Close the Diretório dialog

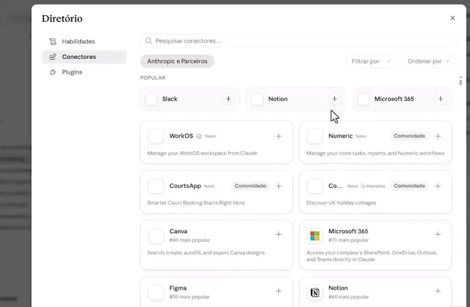453,18
